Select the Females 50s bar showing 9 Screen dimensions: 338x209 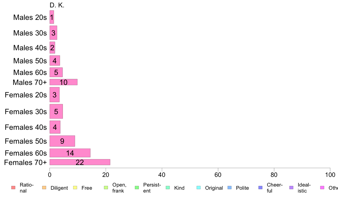(62, 141)
